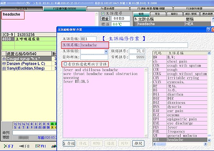
Task: Enable the 看診點選使用以下資料 checkbox
Action: pyautogui.click(x=65, y=64)
